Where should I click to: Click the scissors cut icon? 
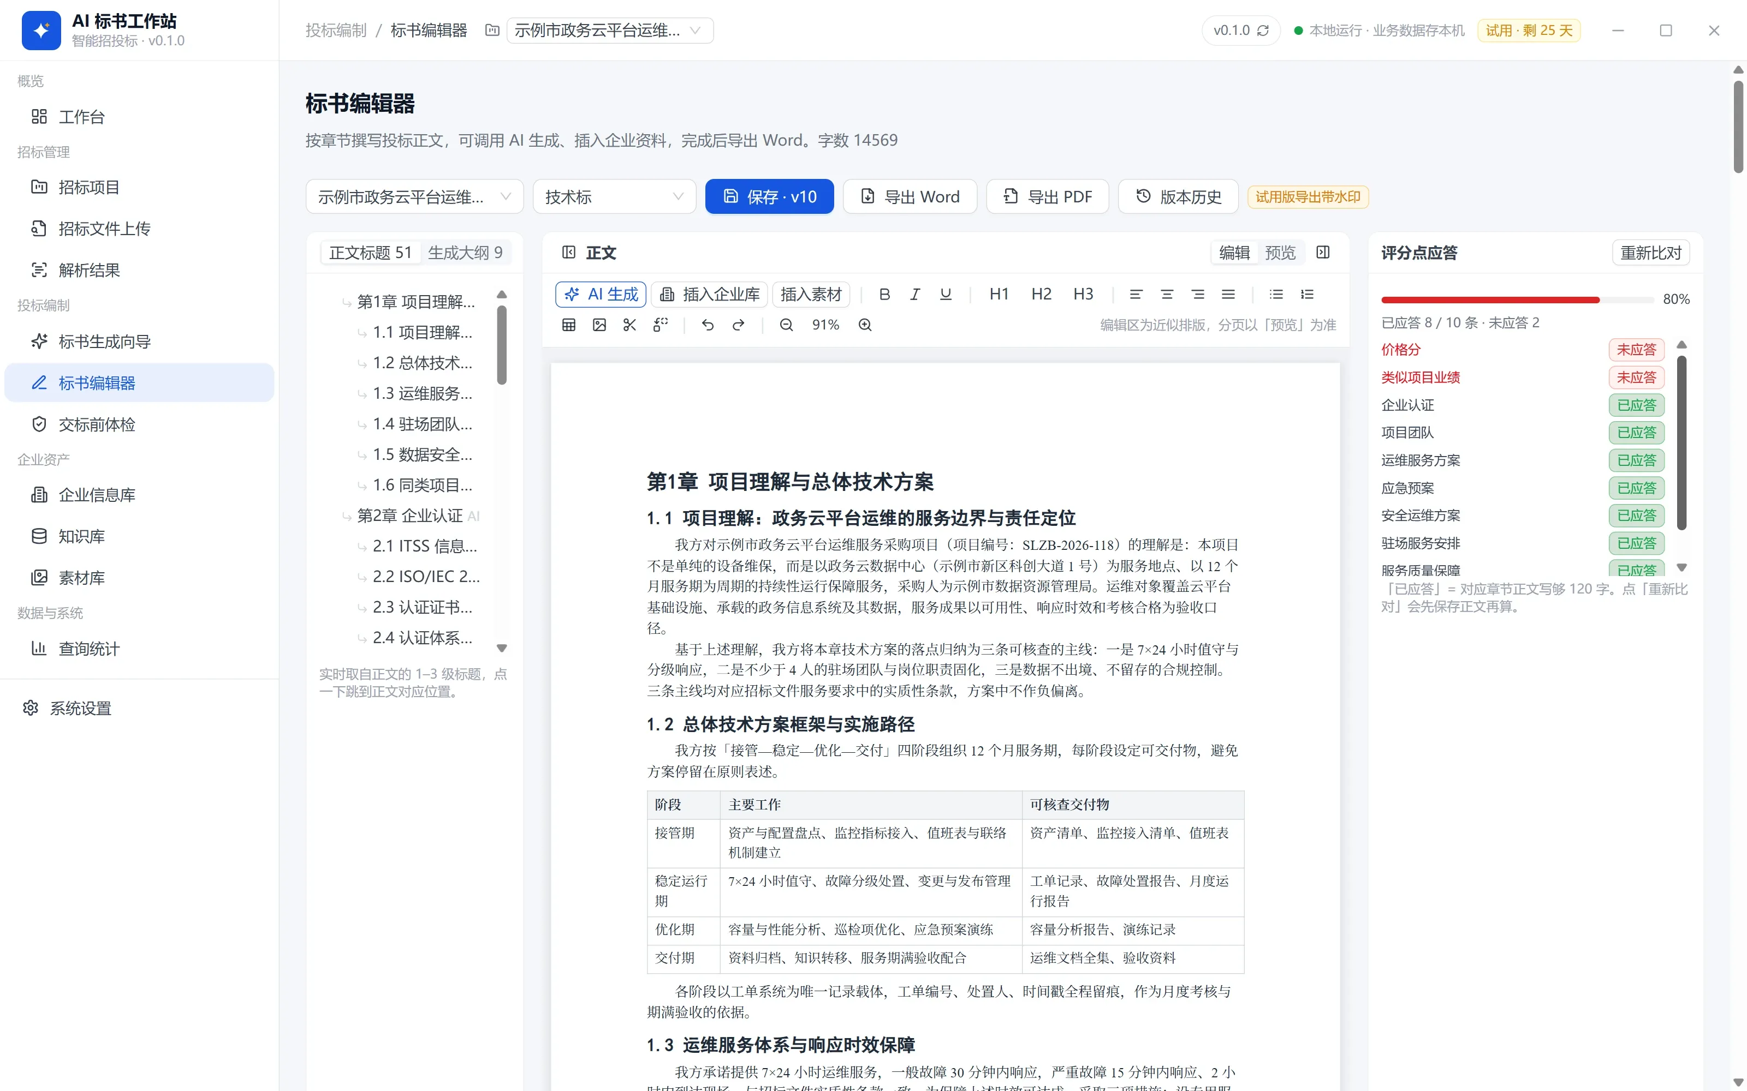(629, 325)
